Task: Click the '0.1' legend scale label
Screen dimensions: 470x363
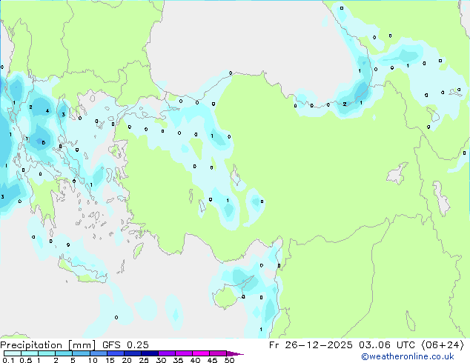Action: pyautogui.click(x=8, y=360)
